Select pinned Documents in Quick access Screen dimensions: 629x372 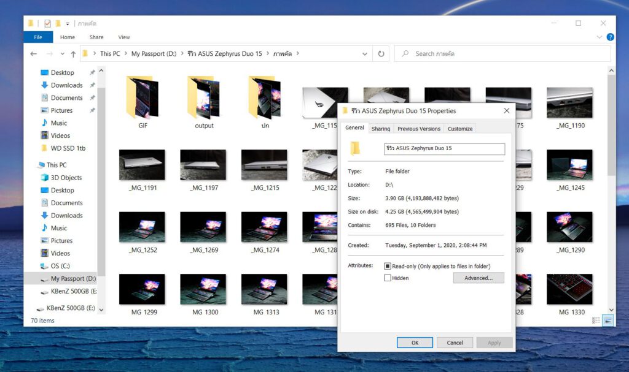pos(66,97)
